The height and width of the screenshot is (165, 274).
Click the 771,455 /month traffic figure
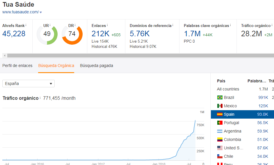[59, 98]
